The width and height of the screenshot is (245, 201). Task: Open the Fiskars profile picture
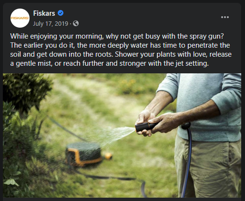tap(20, 18)
